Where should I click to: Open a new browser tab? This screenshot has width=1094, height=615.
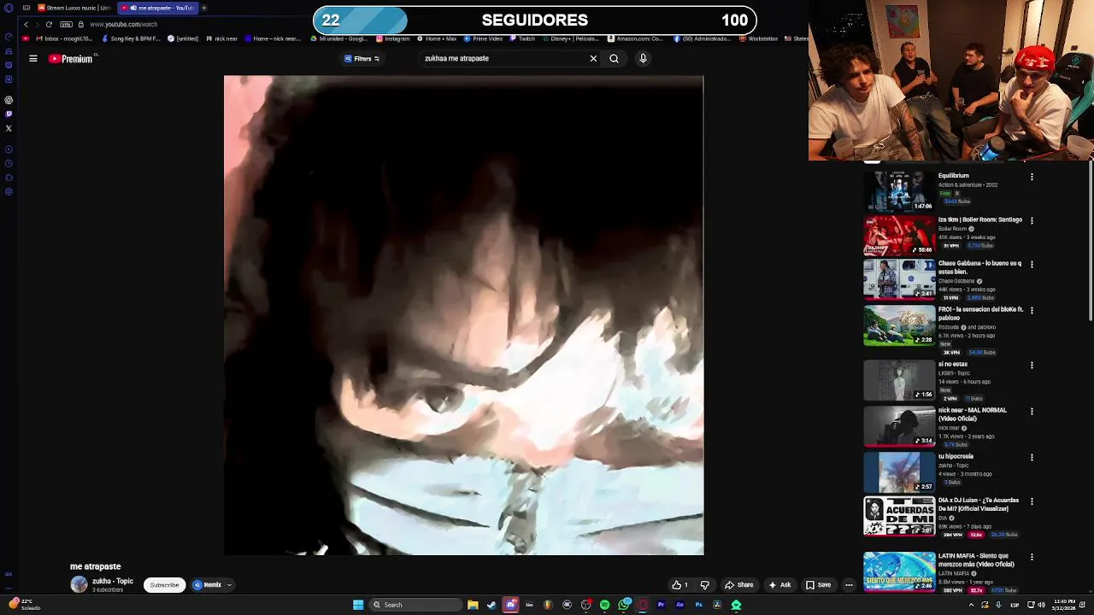pos(204,8)
